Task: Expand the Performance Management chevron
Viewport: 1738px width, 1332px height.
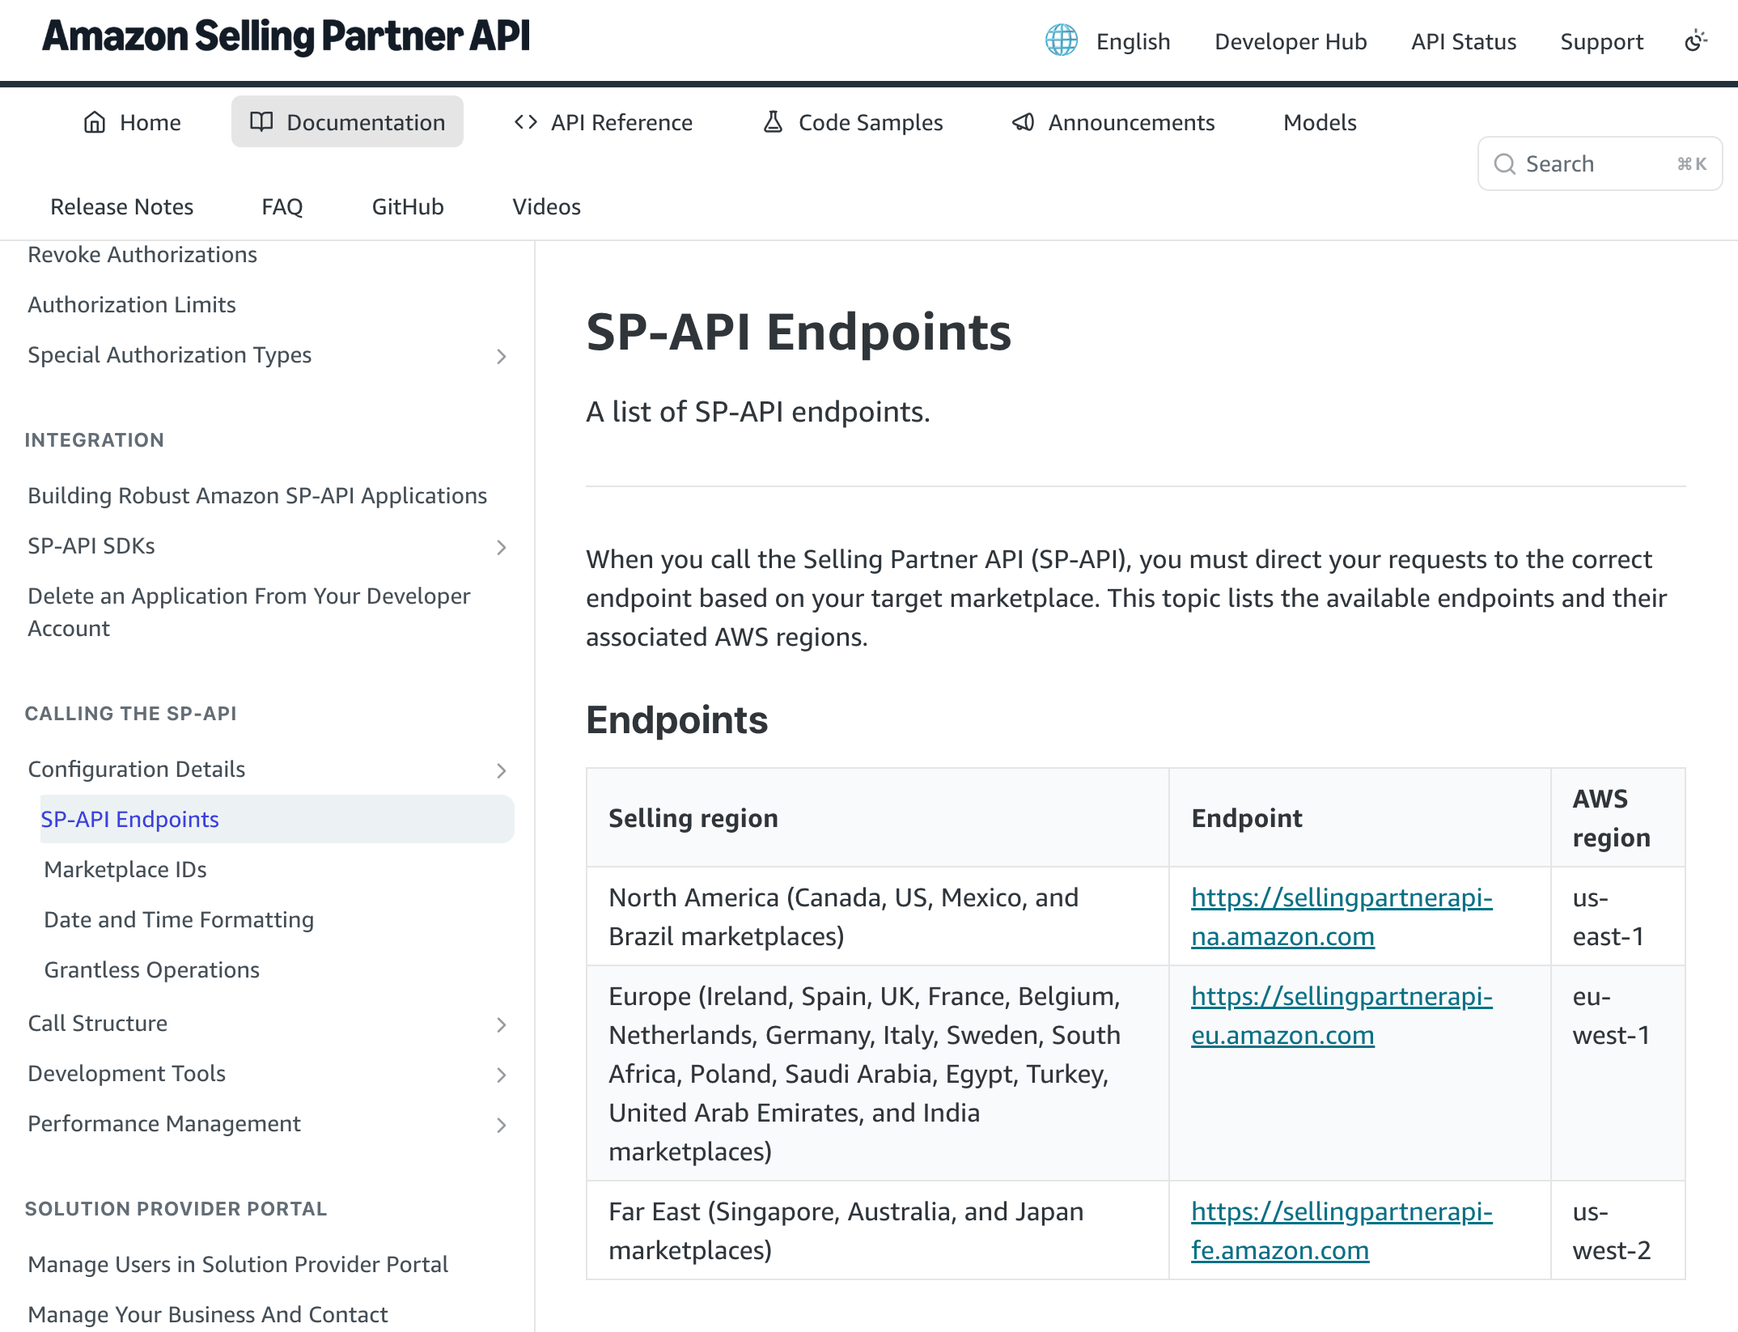Action: tap(502, 1125)
